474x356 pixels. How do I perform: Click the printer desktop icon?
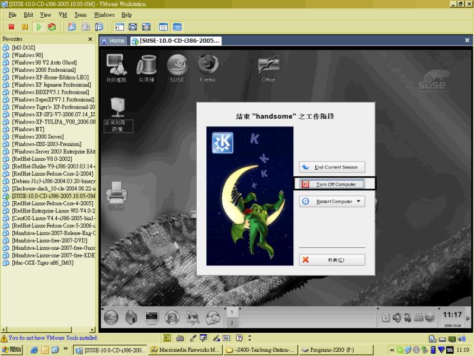coord(116,196)
